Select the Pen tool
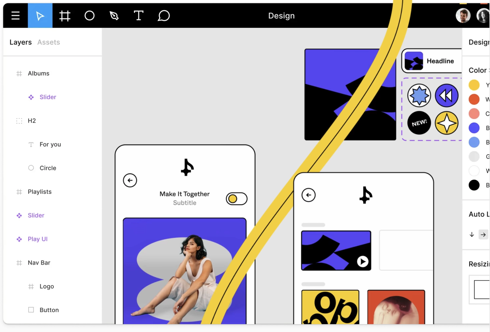Viewport: 490px width, 332px height. click(x=114, y=15)
